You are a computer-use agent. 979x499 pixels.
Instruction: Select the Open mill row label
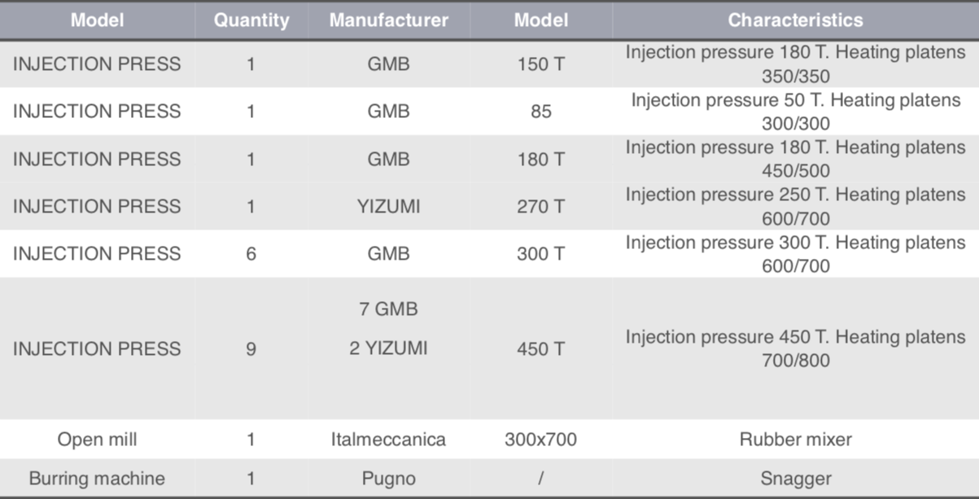(x=97, y=440)
